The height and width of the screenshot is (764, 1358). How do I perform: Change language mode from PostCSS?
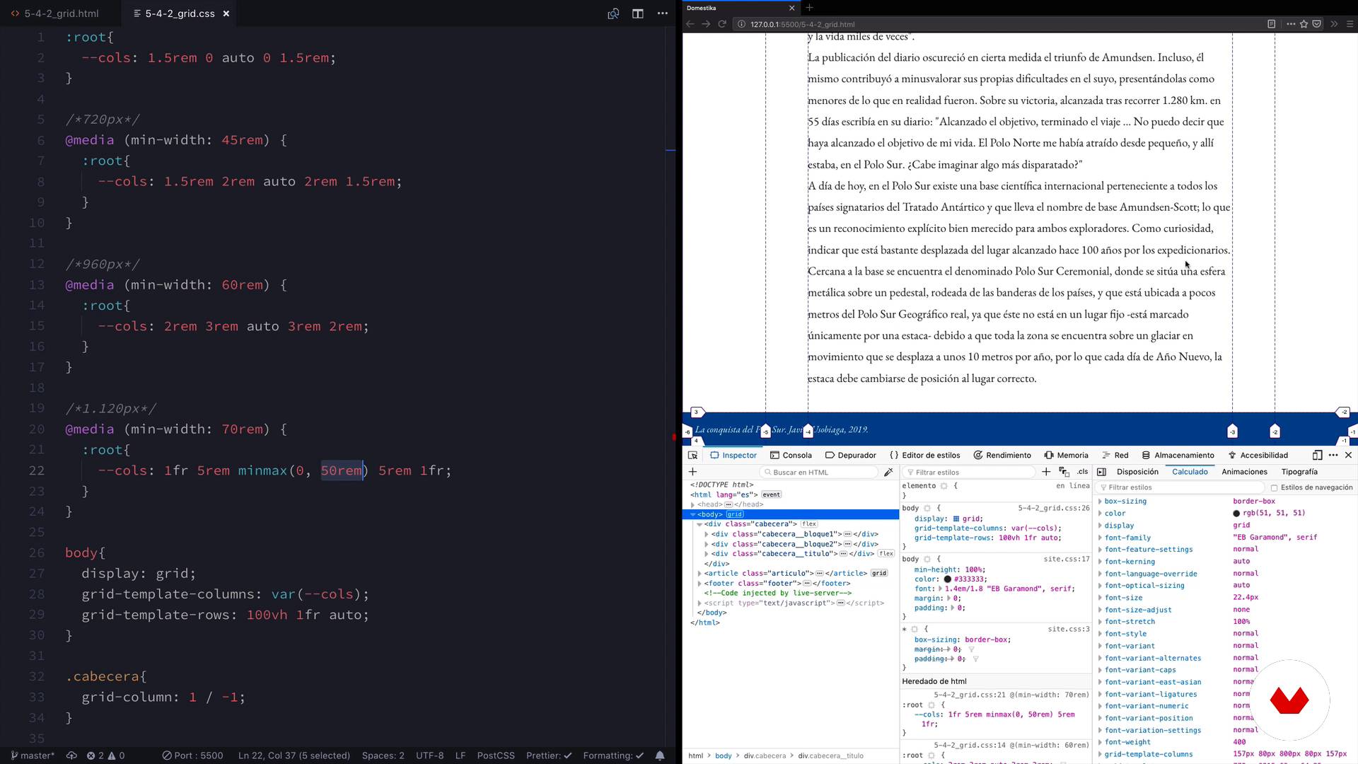(496, 756)
